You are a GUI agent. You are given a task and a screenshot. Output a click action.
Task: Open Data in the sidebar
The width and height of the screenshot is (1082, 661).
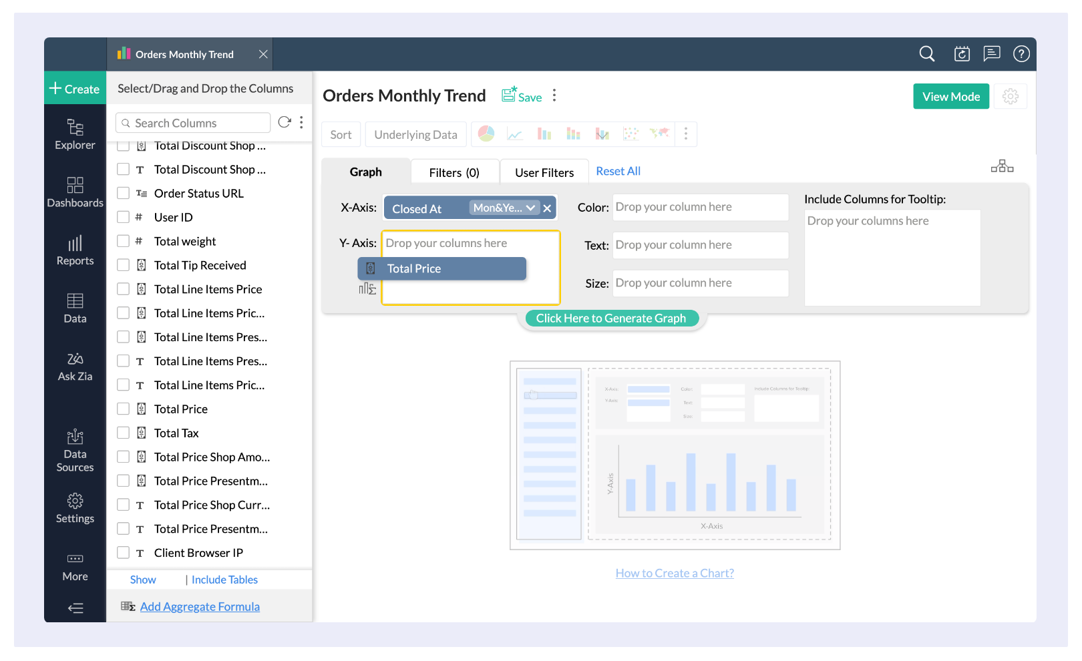75,308
